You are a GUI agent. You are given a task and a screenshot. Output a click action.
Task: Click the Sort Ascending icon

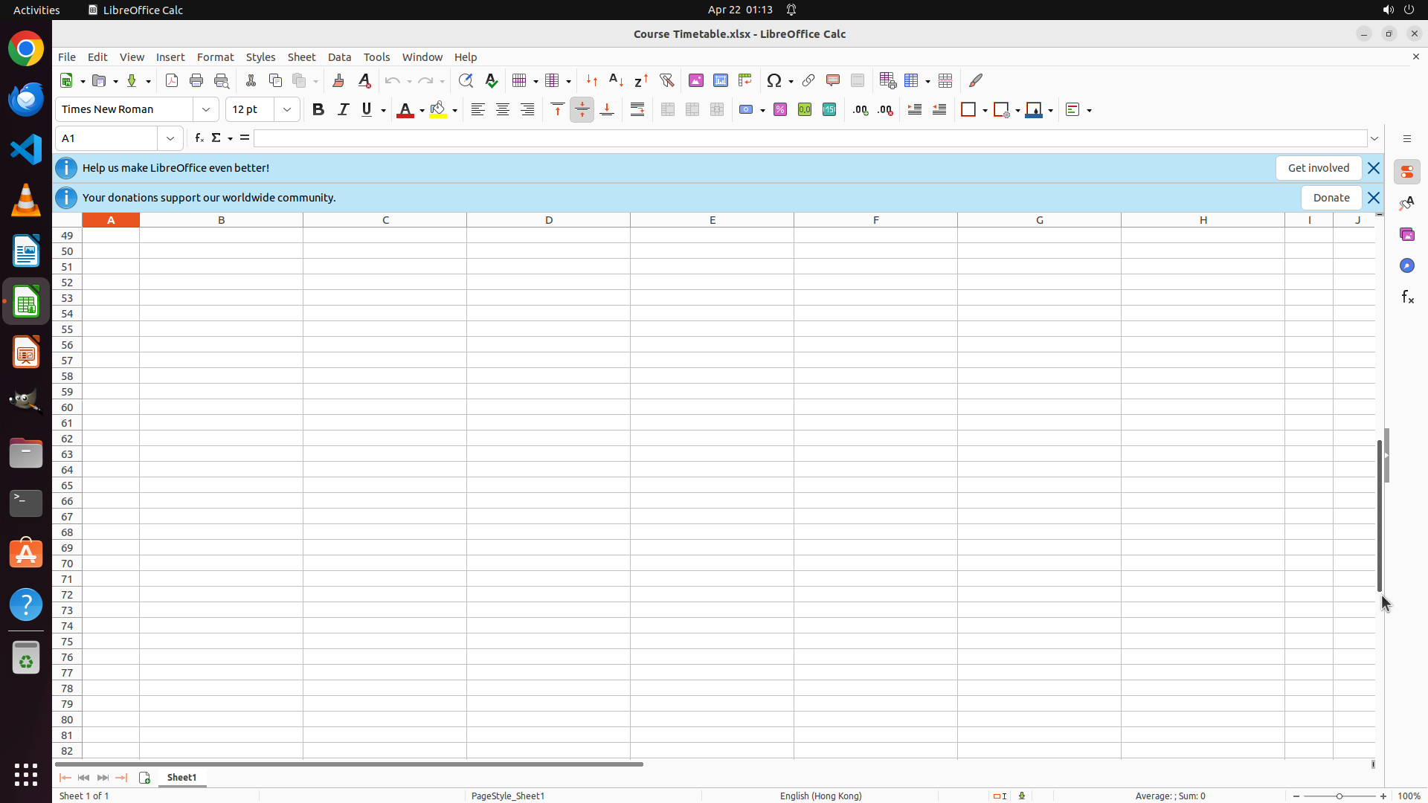point(616,80)
